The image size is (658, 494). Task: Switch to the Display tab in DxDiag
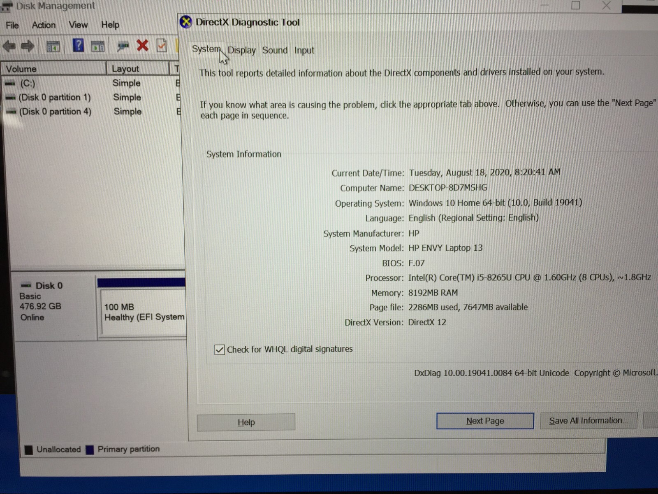pyautogui.click(x=241, y=50)
